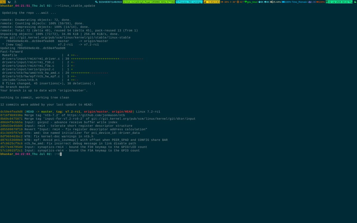Screen dimensions: 357x223
Task: Click the CPU usage 25.44% indicator
Action: click(275, 2)
